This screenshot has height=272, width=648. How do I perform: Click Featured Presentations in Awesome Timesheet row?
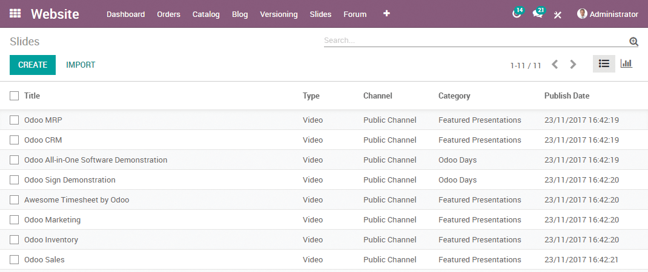(480, 200)
